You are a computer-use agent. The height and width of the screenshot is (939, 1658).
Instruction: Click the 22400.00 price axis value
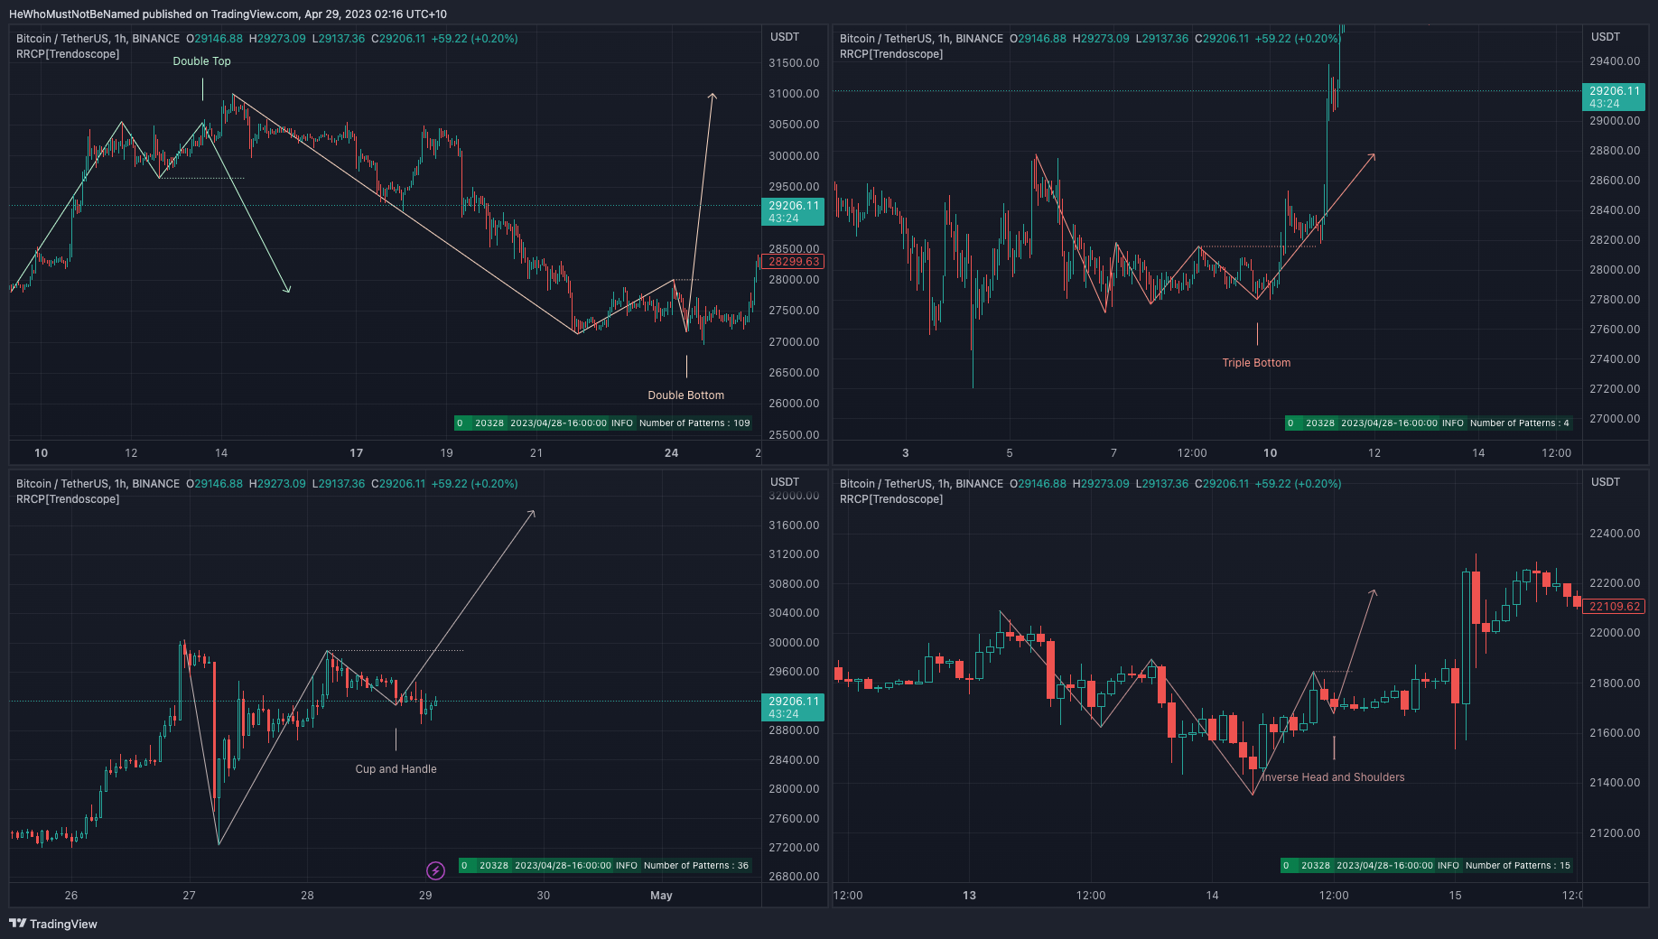pos(1615,534)
